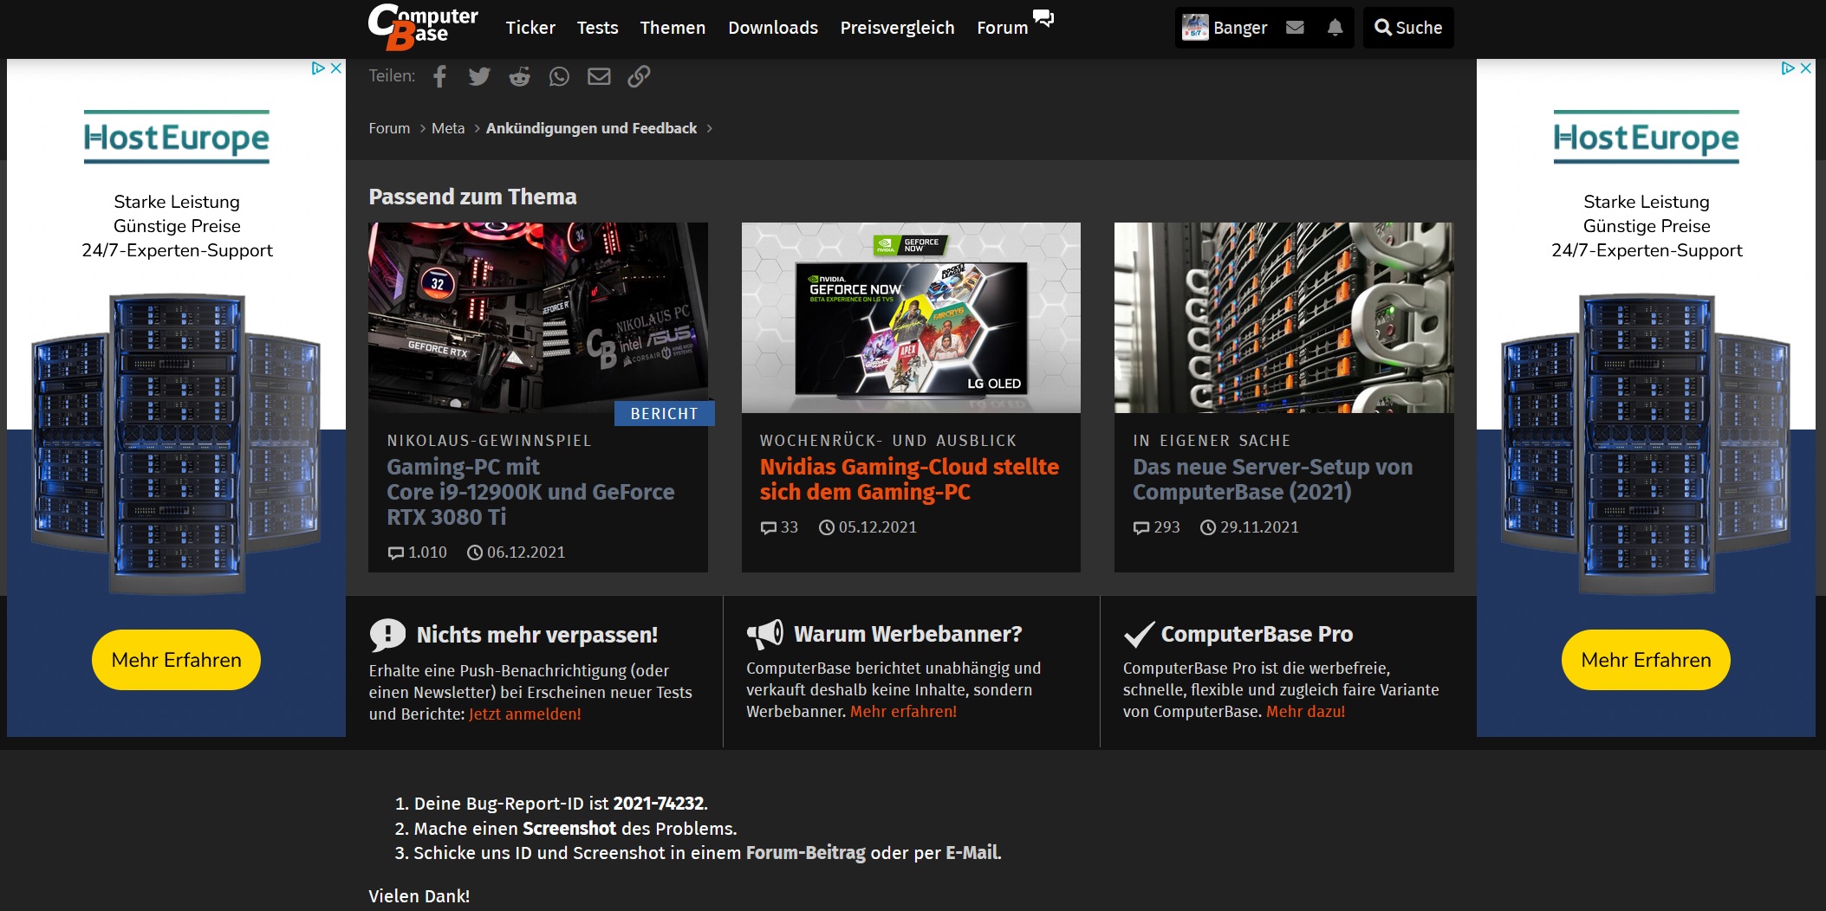Click the date 06.12.2021
This screenshot has height=911, width=1826.
(x=526, y=552)
